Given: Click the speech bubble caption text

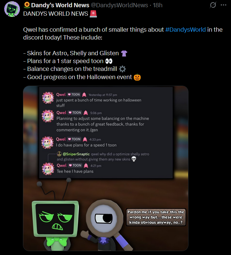Looking at the screenshot, I should [x=156, y=217].
